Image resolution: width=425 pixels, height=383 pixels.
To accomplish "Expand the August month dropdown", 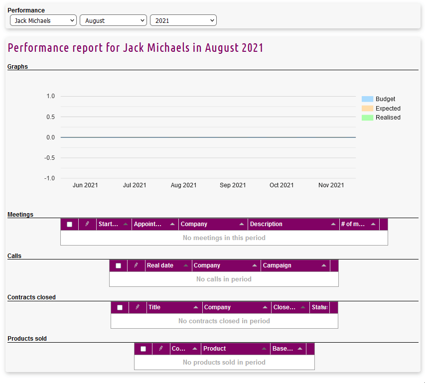I will pos(113,20).
